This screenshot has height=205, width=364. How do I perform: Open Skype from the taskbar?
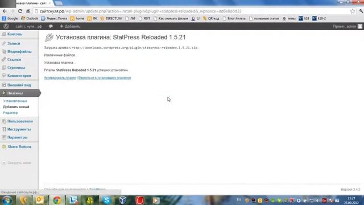106,200
